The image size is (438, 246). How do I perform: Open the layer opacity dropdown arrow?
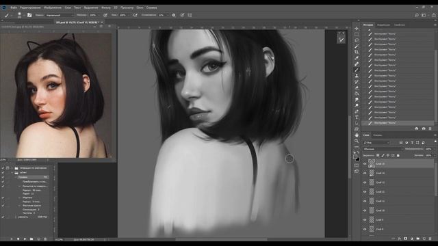coord(434,149)
